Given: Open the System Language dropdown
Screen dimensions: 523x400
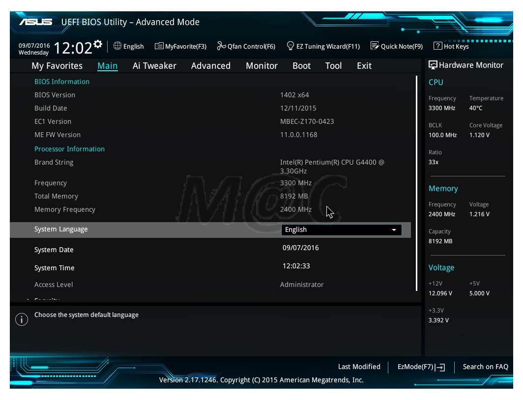Looking at the screenshot, I should click(x=342, y=229).
